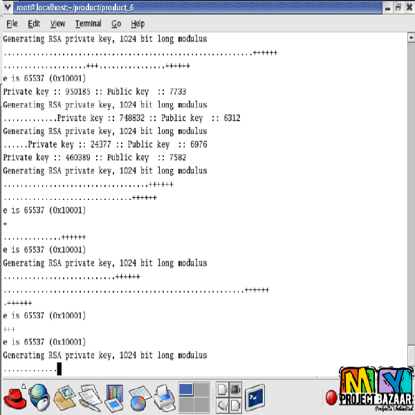Open the File menu

point(12,24)
